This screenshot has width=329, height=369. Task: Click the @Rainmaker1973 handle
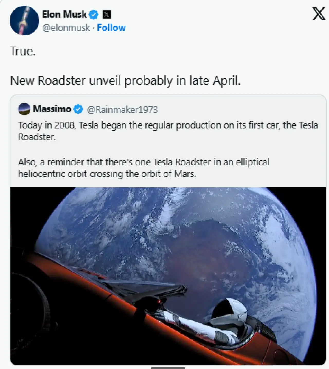tap(122, 110)
